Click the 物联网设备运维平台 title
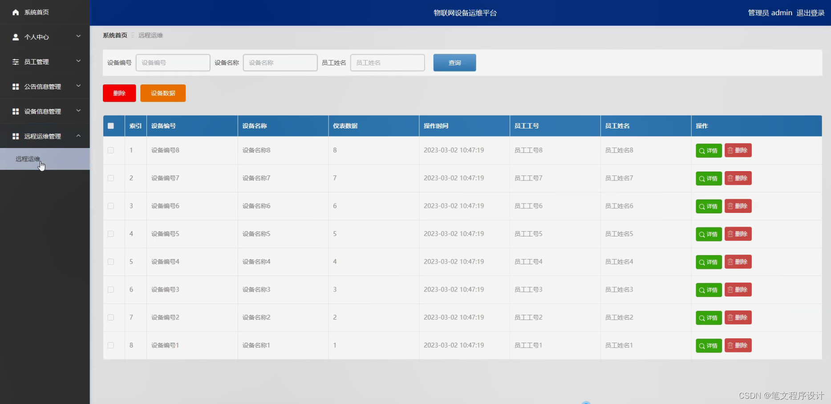 [x=465, y=13]
